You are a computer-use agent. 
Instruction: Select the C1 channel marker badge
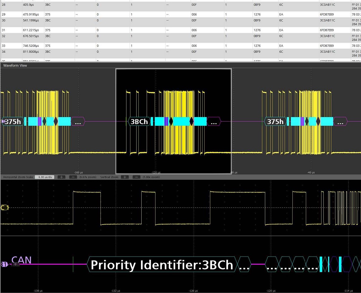coord(4,207)
